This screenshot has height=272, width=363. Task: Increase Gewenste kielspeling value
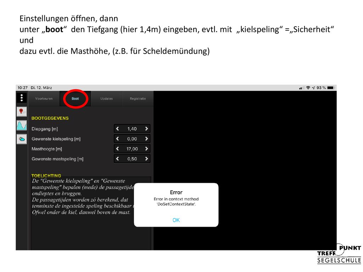pos(146,139)
